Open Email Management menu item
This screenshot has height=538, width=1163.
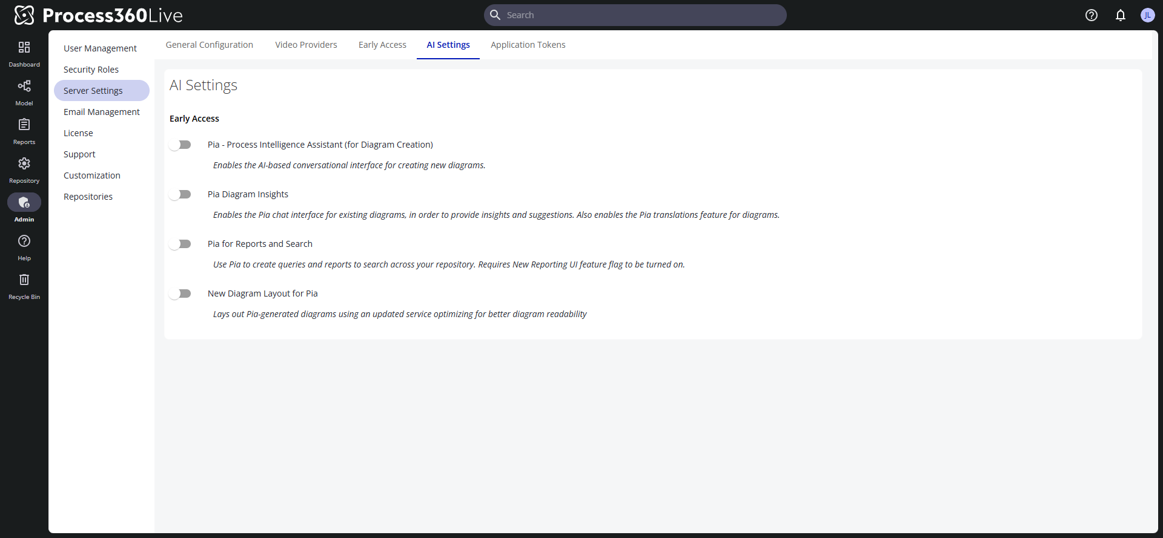click(102, 112)
